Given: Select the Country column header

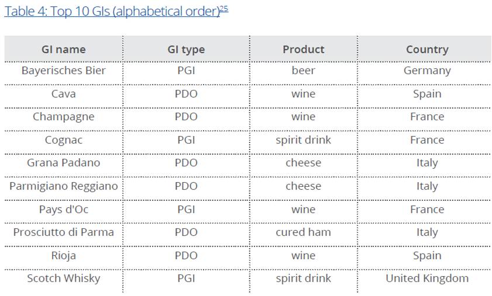Looking at the screenshot, I should tap(427, 50).
